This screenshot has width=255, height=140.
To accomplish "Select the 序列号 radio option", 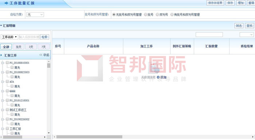I will [x=157, y=15].
